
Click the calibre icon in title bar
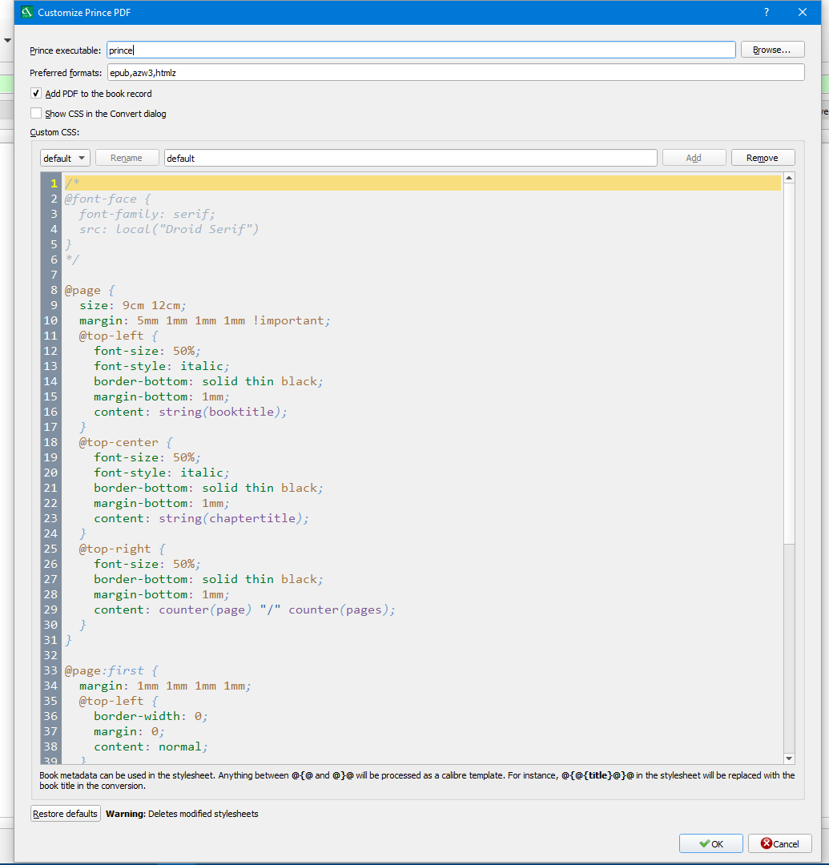tap(27, 12)
